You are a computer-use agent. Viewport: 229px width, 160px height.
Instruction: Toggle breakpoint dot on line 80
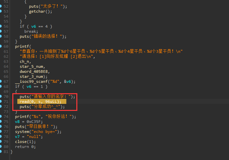pyautogui.click(x=1, y=146)
